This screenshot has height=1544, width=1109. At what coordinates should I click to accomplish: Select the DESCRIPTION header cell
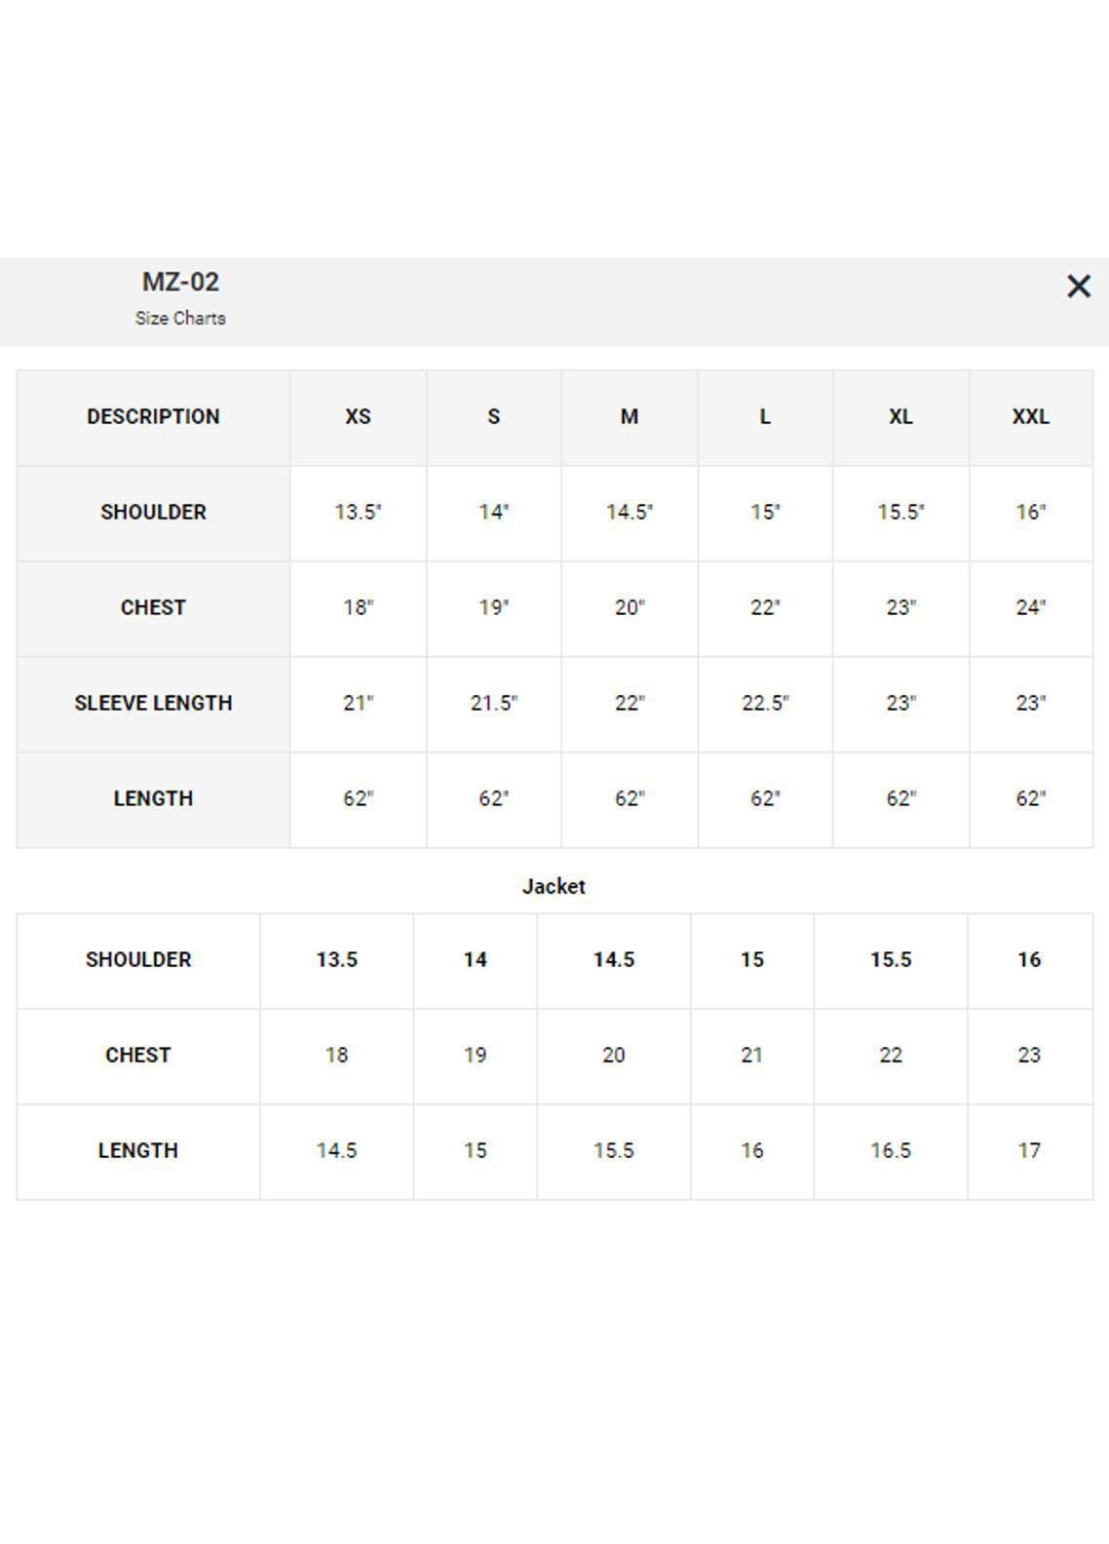[153, 417]
